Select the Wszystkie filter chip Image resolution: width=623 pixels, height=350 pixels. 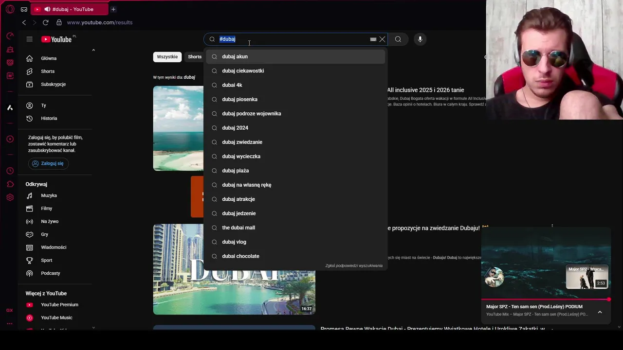(167, 57)
